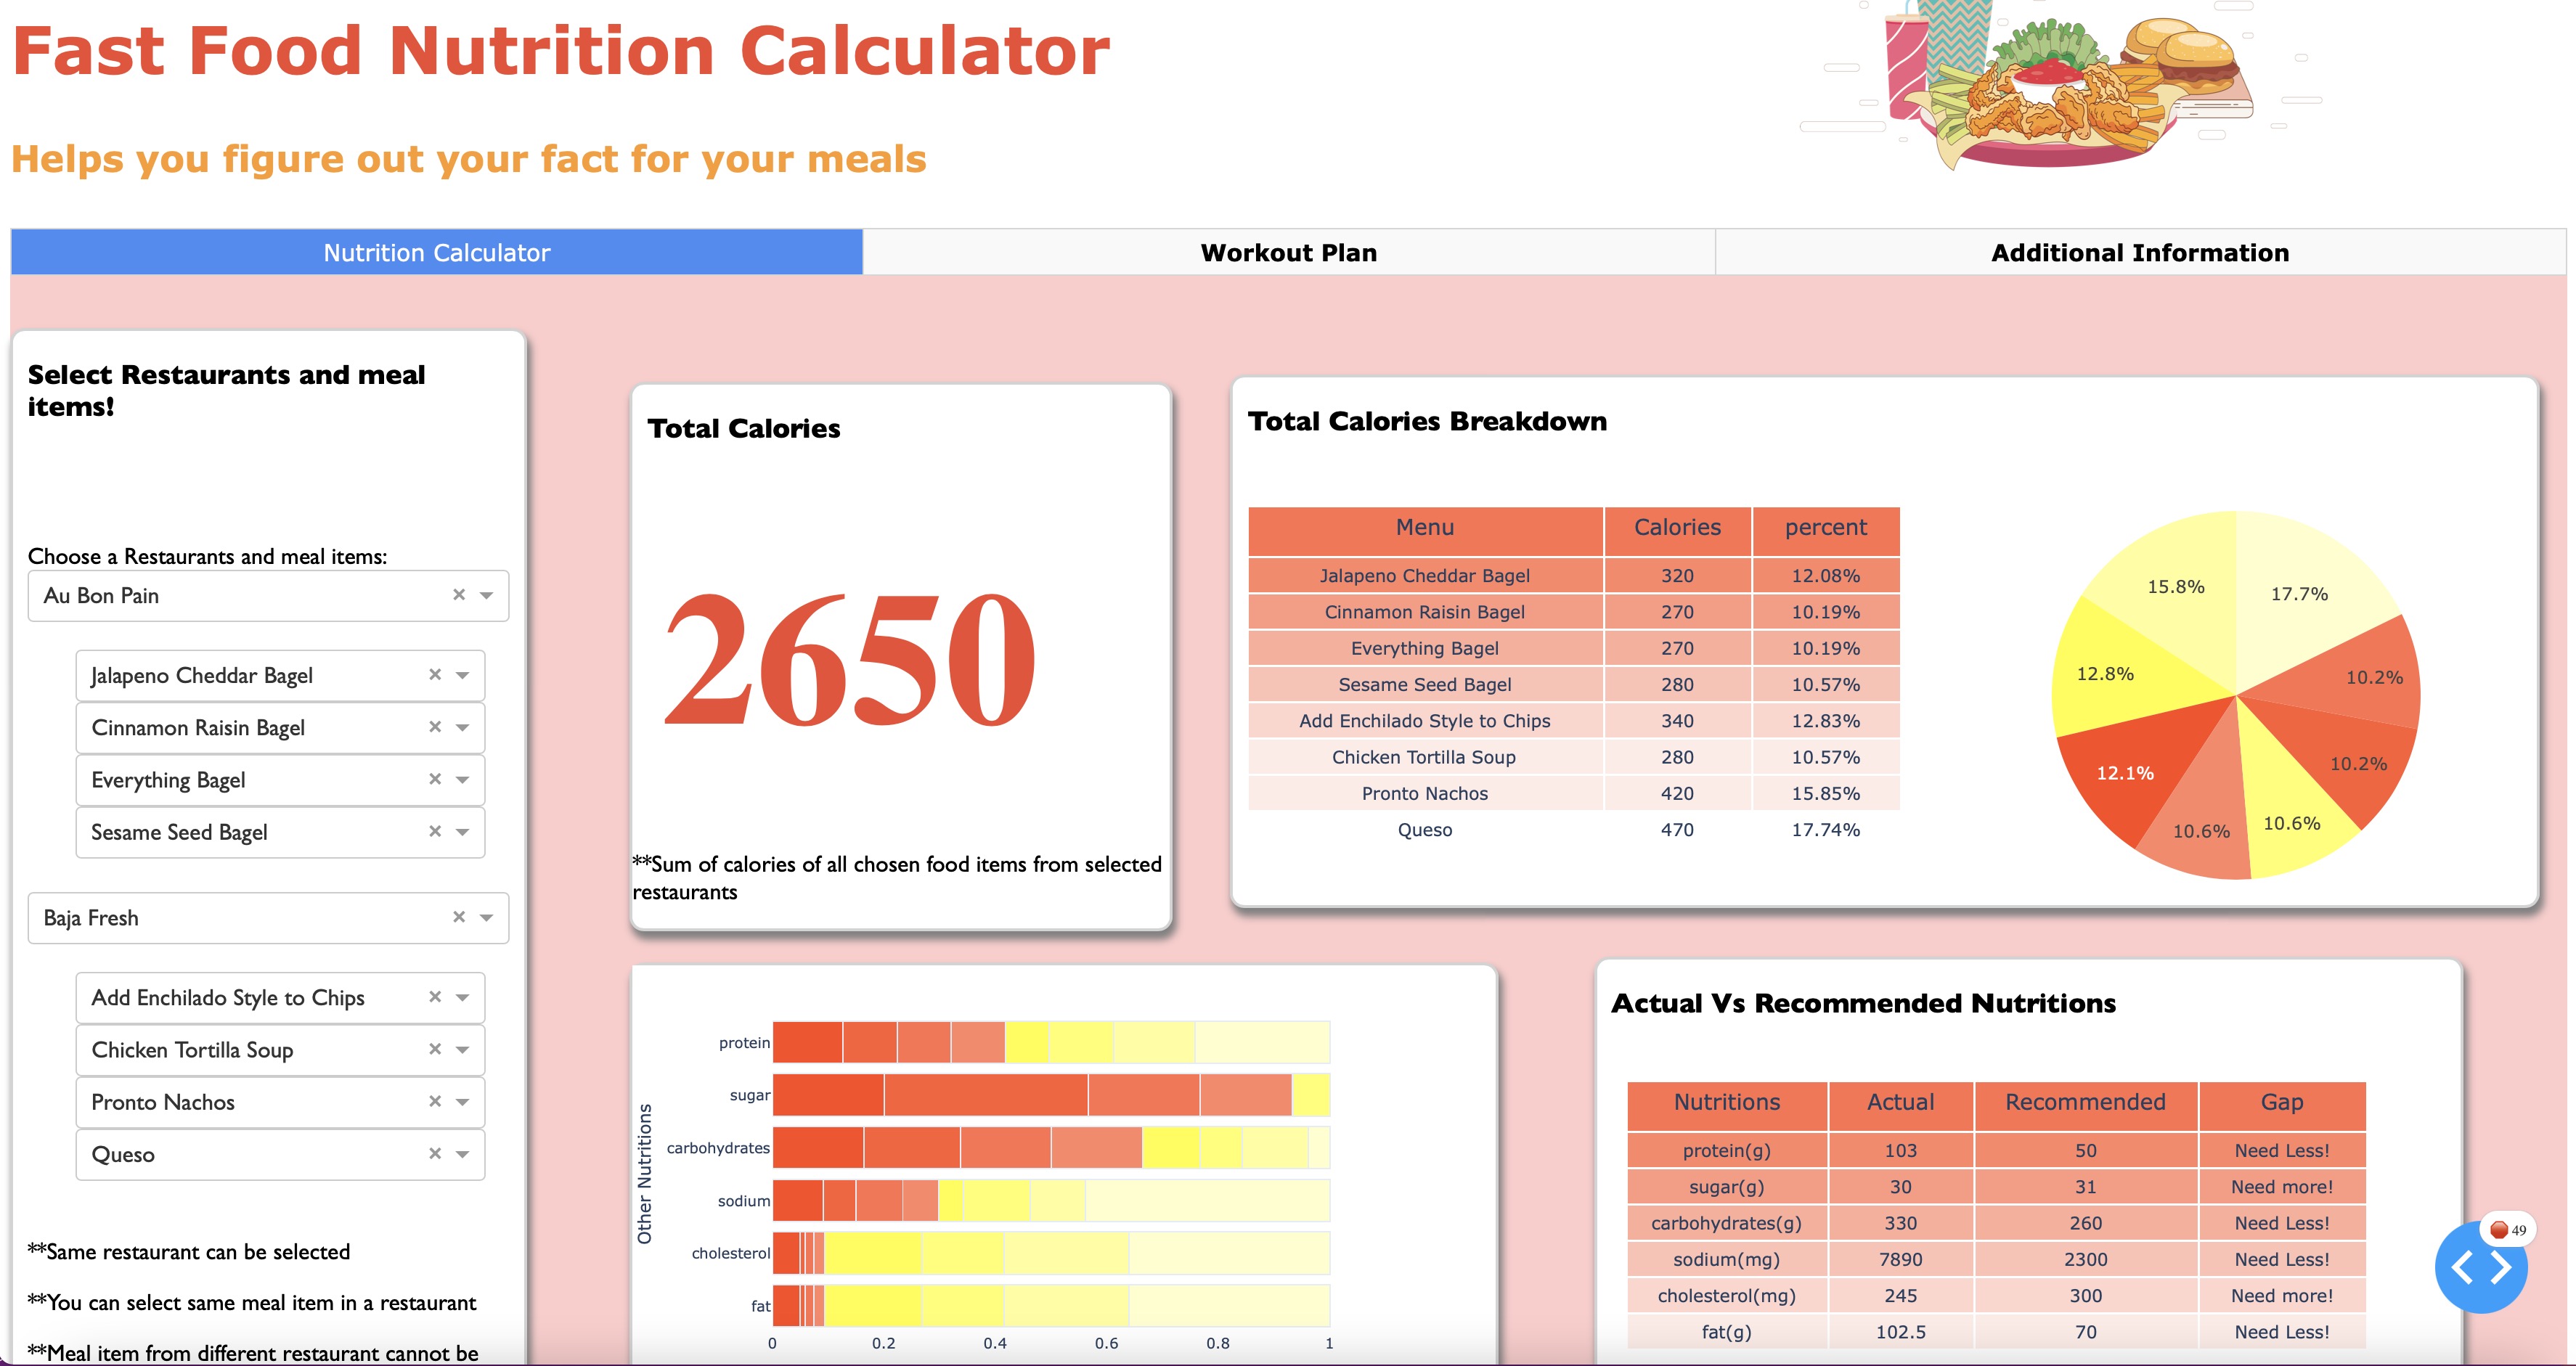Remove Cinnamon Raisin Bagel from meal items
The image size is (2576, 1366).
[x=434, y=727]
